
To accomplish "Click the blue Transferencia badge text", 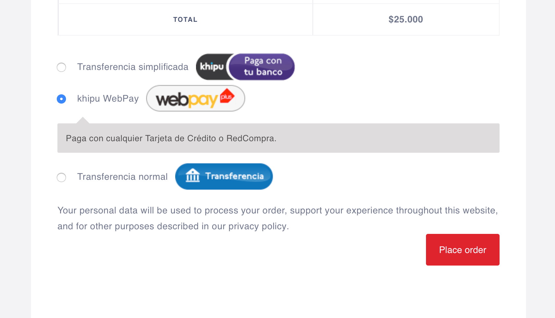I will tap(234, 176).
